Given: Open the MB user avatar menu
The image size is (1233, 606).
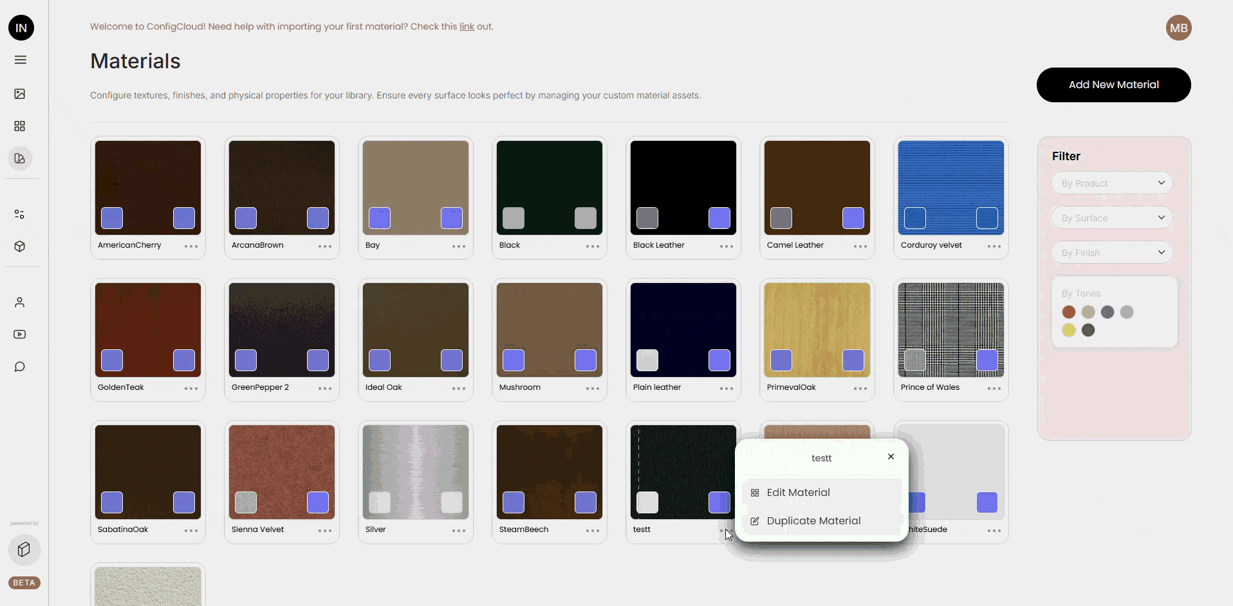Looking at the screenshot, I should point(1178,28).
